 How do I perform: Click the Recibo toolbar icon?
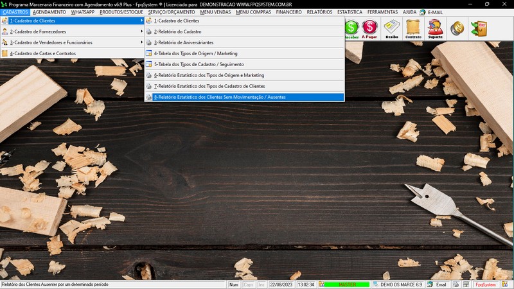[392, 29]
